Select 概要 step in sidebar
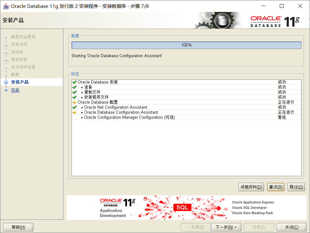The image size is (310, 233). pyautogui.click(x=15, y=74)
